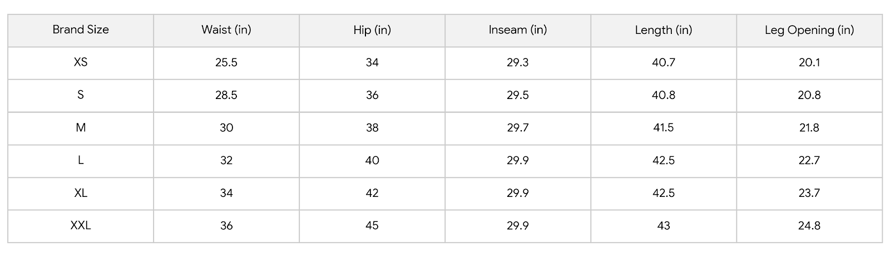Click the XS size row label
The image size is (890, 257).
point(81,62)
